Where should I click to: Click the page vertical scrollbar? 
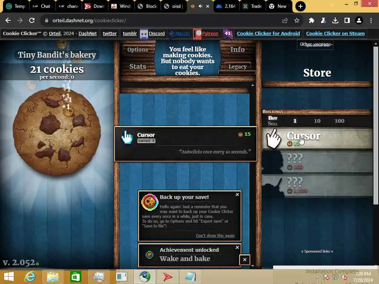pyautogui.click(x=375, y=126)
